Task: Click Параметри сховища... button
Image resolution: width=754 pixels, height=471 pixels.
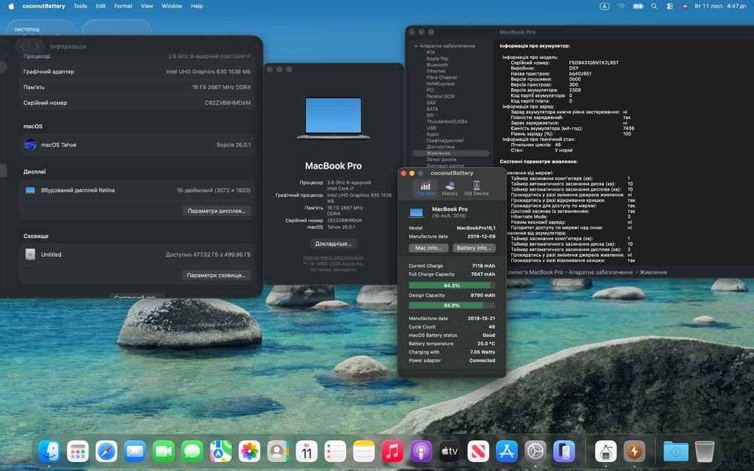Action: [216, 275]
